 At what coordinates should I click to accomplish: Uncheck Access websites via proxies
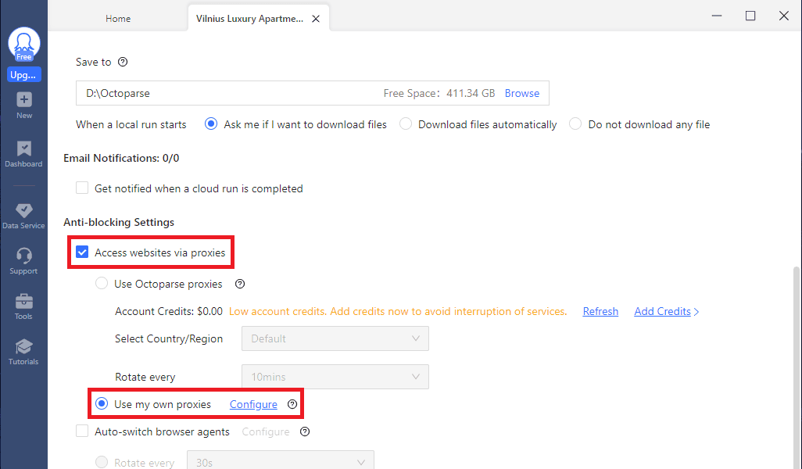coord(82,252)
